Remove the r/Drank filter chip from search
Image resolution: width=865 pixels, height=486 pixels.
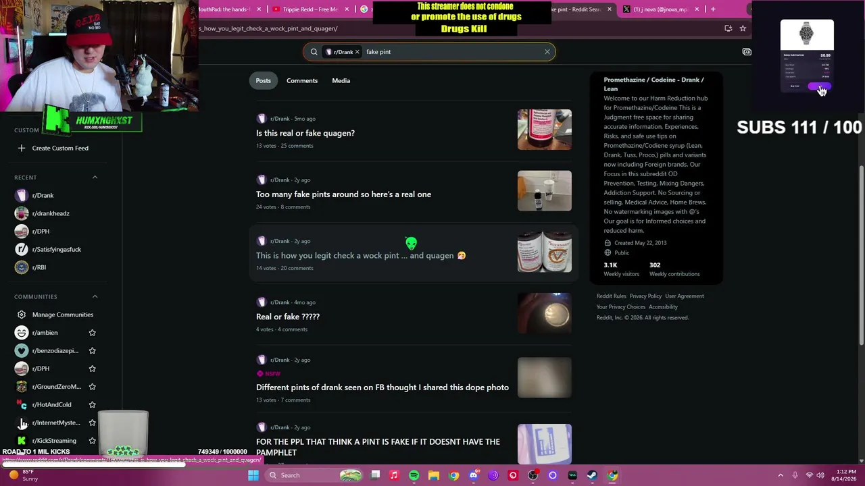(357, 52)
